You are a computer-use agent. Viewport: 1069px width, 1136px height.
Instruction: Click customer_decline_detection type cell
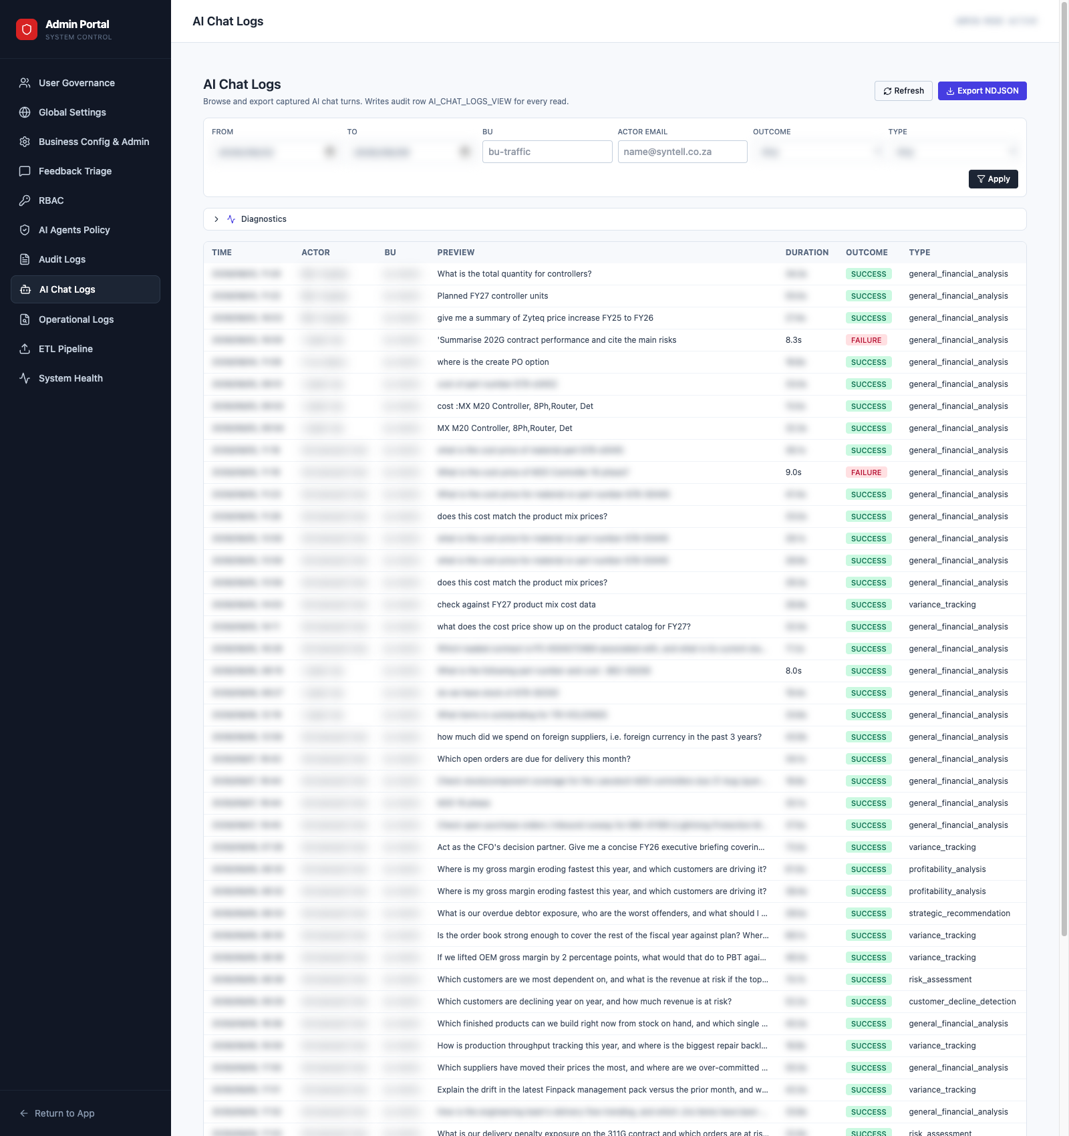click(x=962, y=1002)
